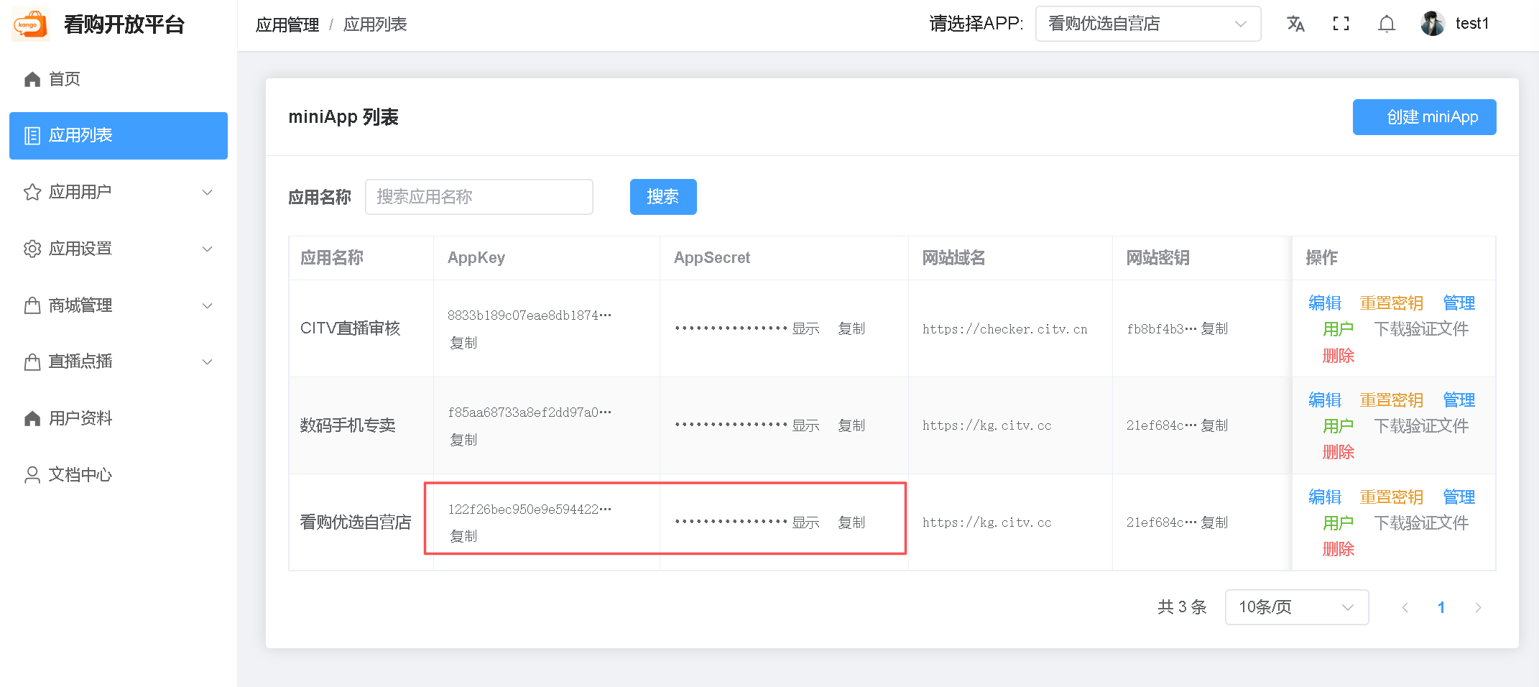Click 管理 for 数码手机专卖
The width and height of the screenshot is (1539, 687).
click(1459, 400)
